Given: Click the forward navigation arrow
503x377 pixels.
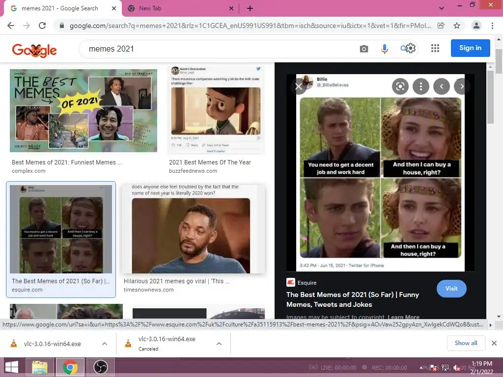Looking at the screenshot, I should [27, 26].
